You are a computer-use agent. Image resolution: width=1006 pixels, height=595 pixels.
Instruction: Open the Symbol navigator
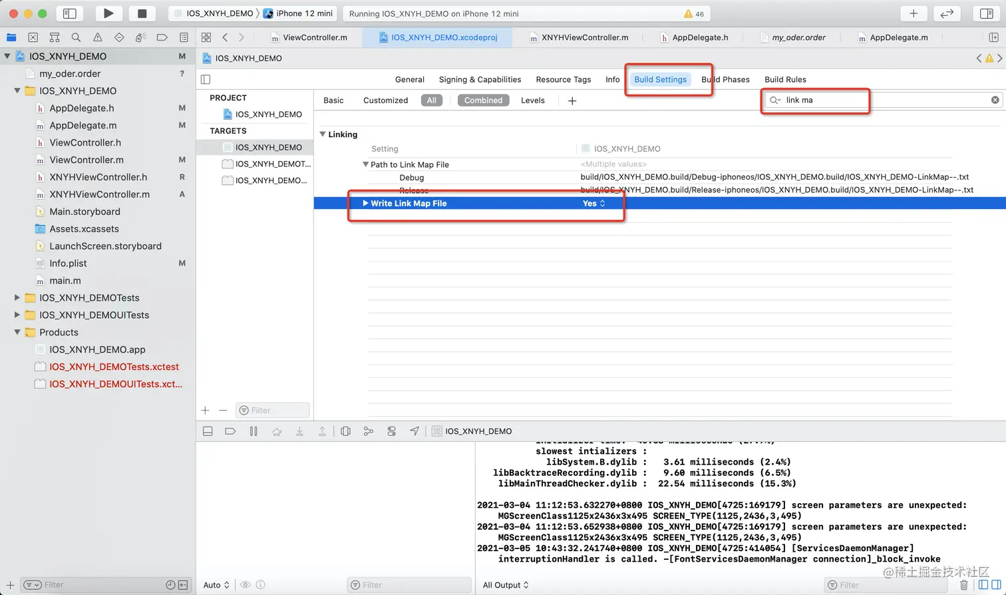(55, 37)
